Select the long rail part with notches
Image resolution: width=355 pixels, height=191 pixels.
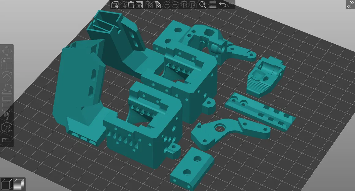click(x=260, y=112)
